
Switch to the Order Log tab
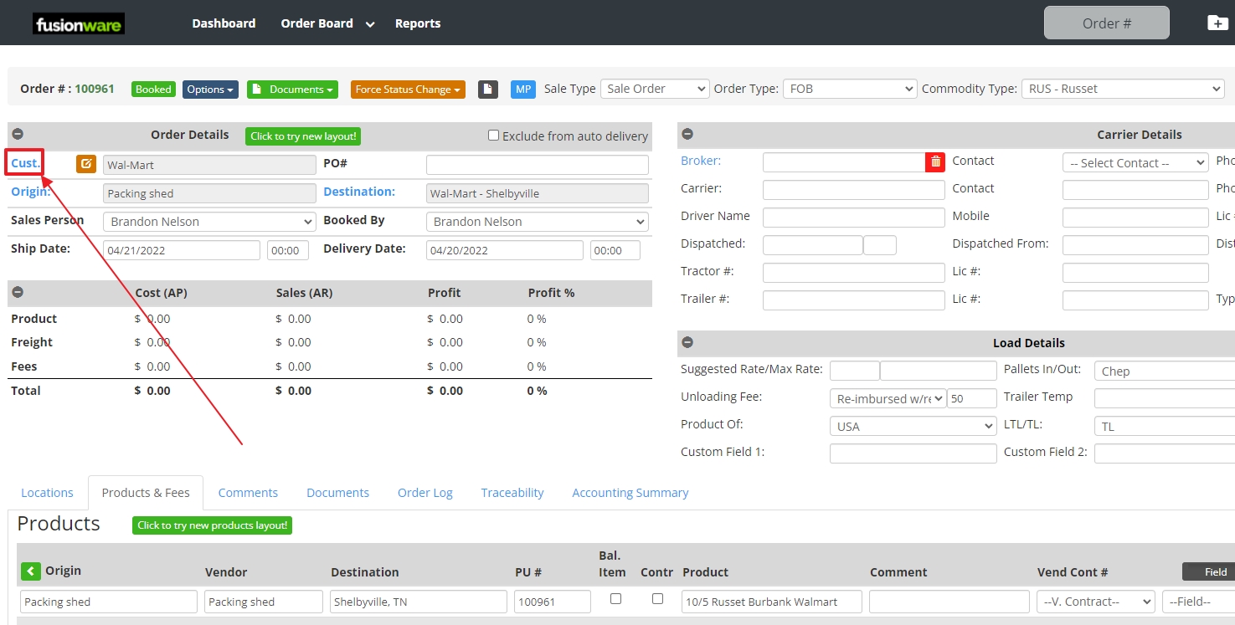(x=425, y=493)
